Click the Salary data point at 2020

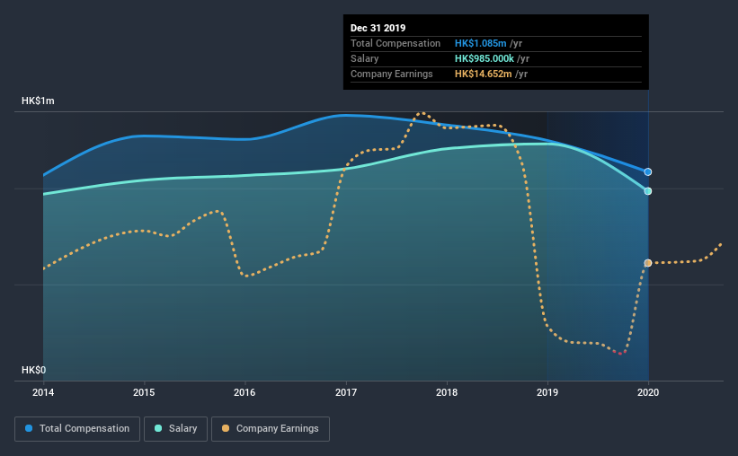point(648,191)
